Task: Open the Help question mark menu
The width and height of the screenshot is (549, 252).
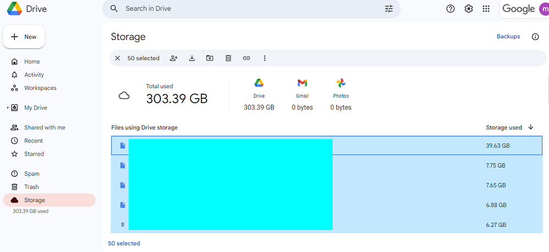Action: (x=451, y=9)
